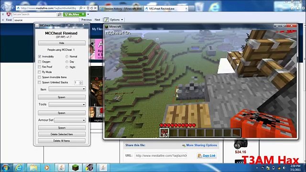Open the compatibility view icon in address bar

(88, 8)
